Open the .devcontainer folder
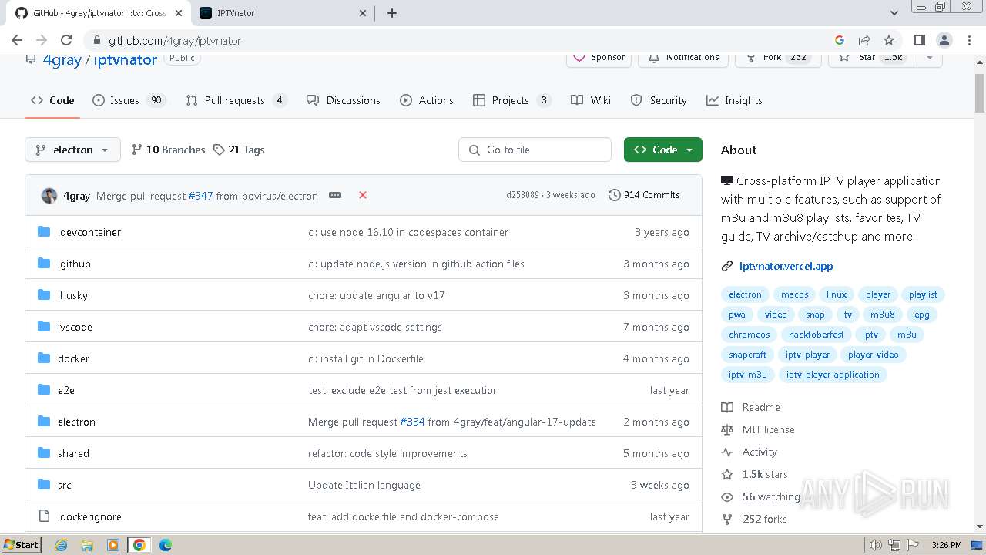This screenshot has width=986, height=555. [89, 232]
